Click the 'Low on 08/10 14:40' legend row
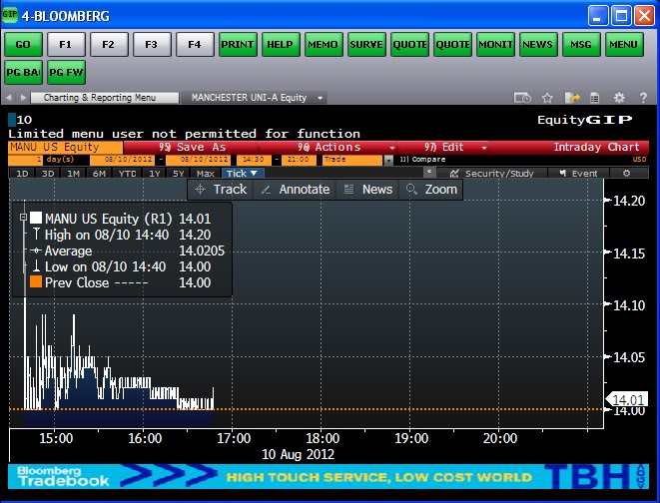660x503 pixels. [x=122, y=266]
